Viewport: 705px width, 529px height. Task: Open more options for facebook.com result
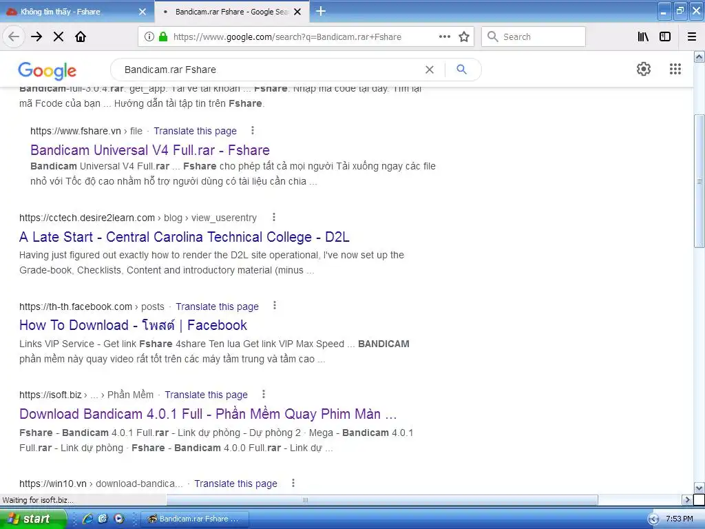click(275, 306)
